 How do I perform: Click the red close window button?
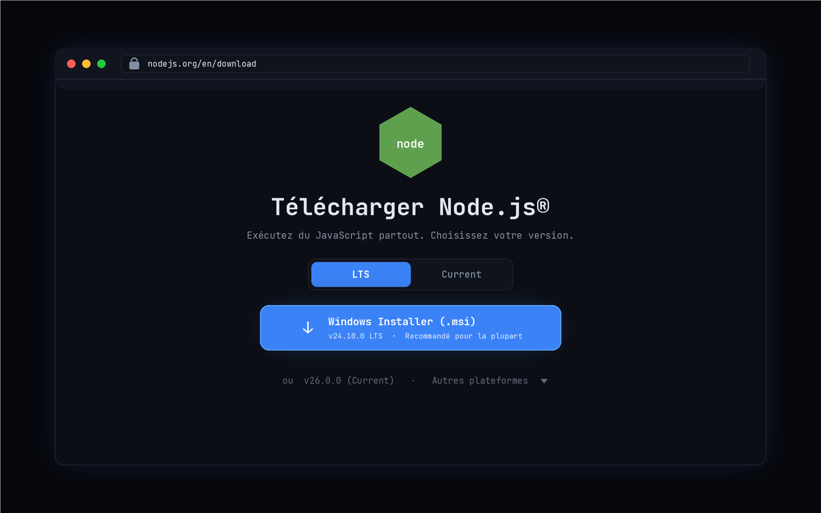tap(71, 64)
